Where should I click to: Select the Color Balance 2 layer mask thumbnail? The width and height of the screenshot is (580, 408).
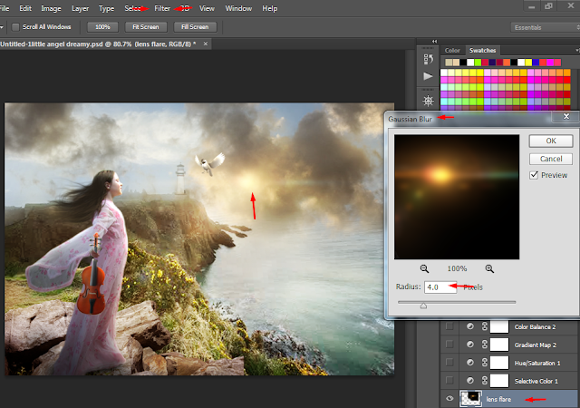point(499,326)
